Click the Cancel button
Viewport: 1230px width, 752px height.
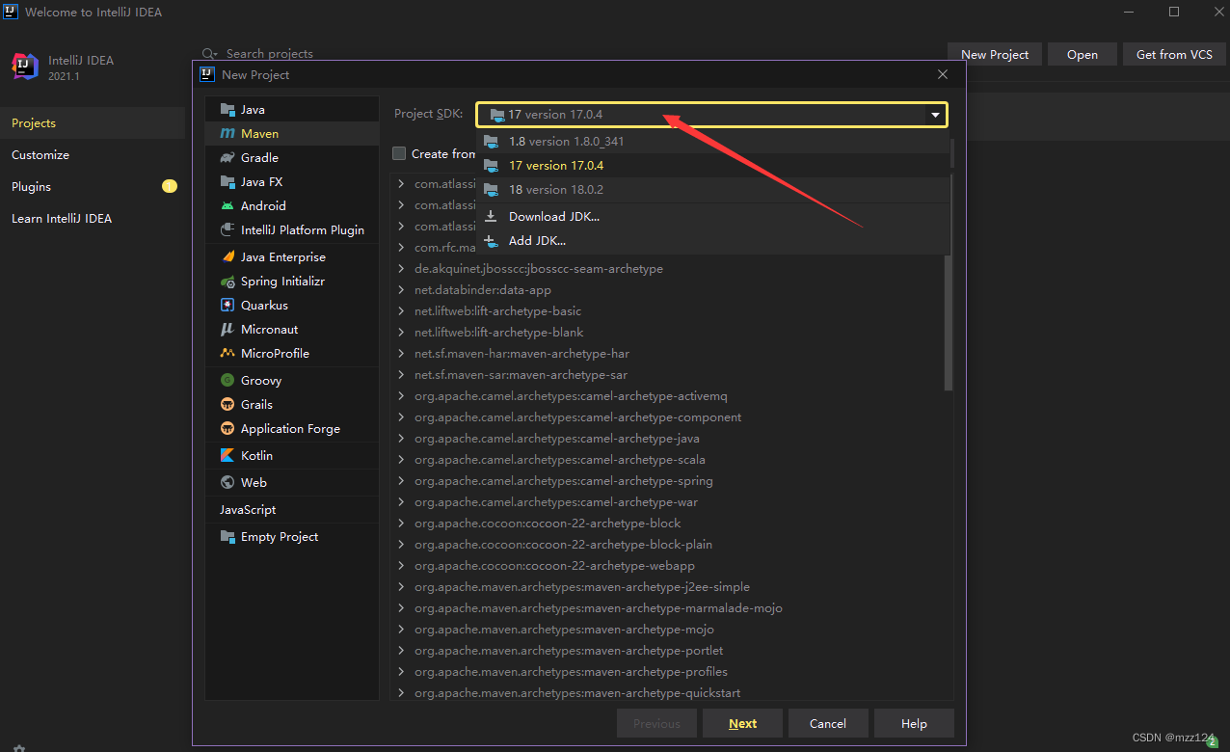click(x=828, y=723)
